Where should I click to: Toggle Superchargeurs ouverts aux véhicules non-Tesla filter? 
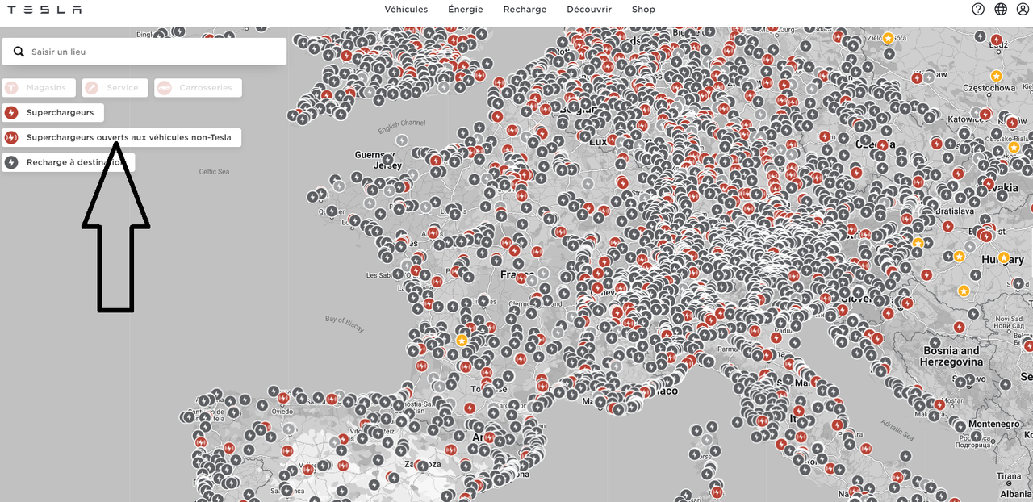[x=121, y=137]
